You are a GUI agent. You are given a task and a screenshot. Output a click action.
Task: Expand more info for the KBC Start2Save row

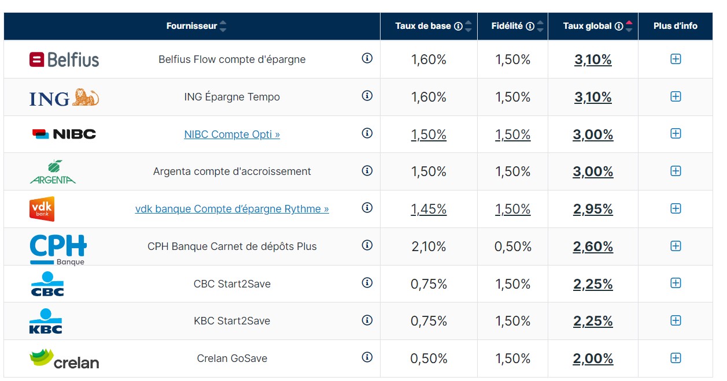point(676,320)
